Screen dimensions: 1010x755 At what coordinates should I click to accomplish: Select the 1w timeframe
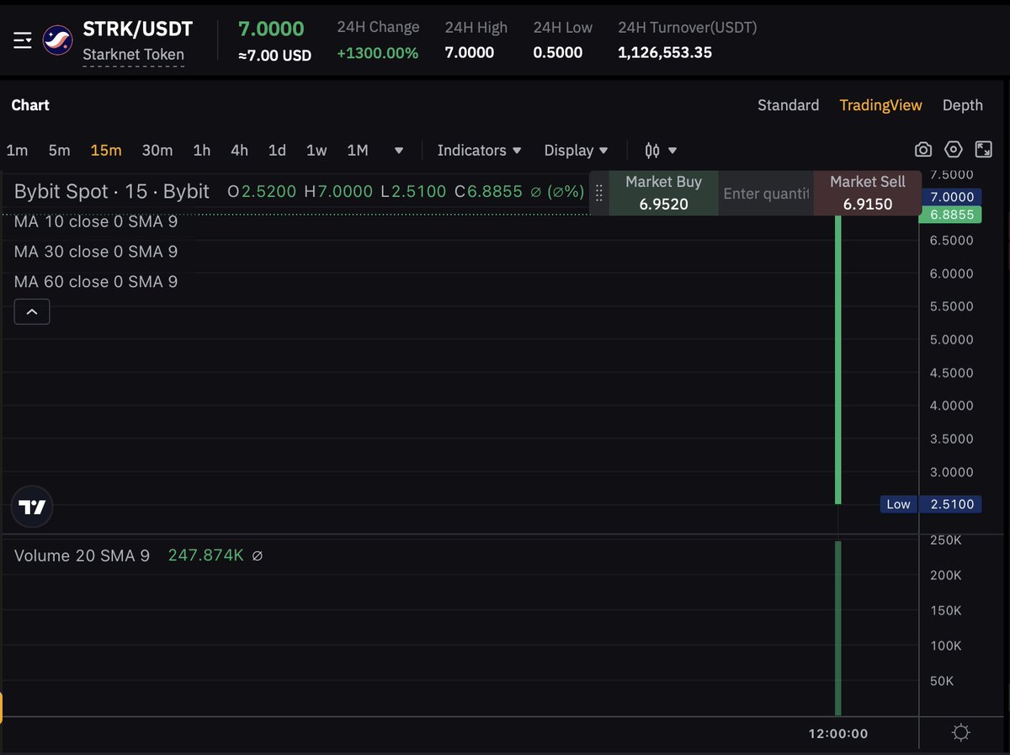(x=316, y=151)
